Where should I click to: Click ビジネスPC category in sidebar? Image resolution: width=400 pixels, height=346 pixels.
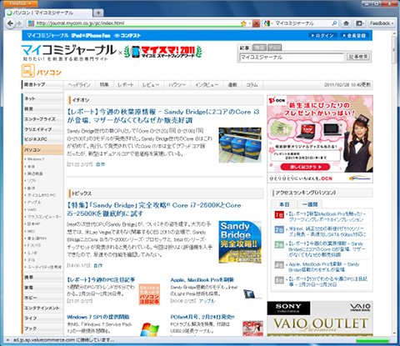click(42, 139)
